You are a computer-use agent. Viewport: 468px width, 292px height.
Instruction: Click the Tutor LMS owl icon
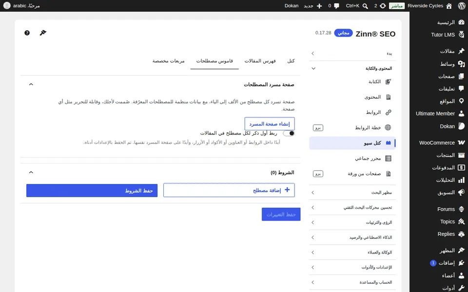pyautogui.click(x=462, y=35)
